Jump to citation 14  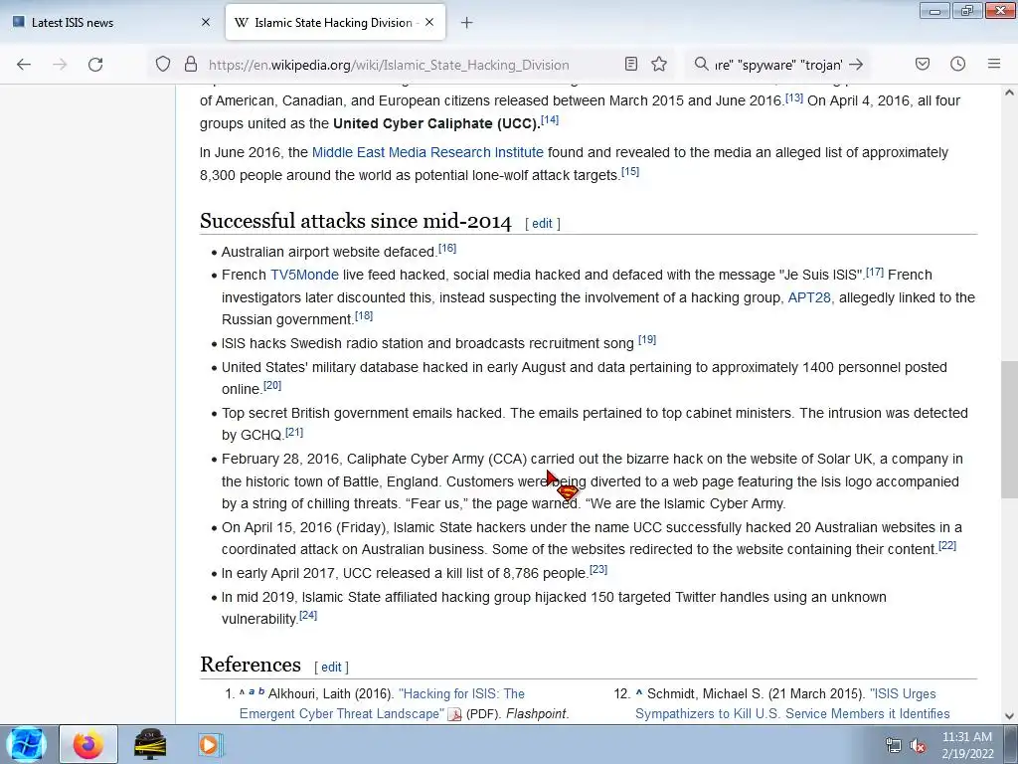coord(549,119)
